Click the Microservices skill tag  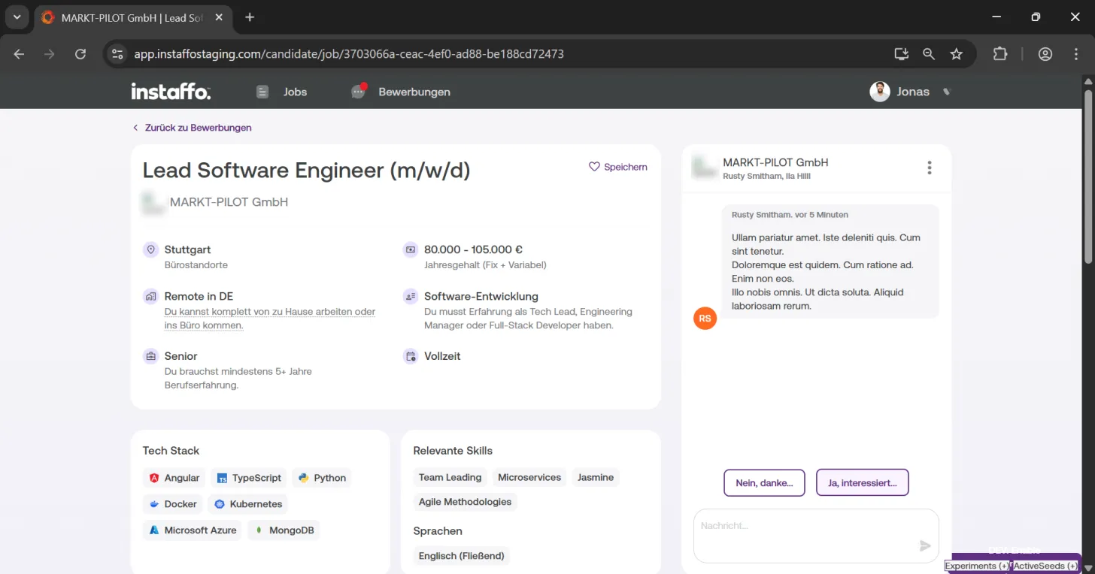[x=529, y=477]
